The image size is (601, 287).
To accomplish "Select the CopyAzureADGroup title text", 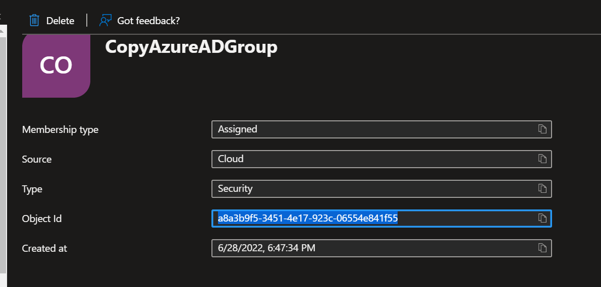I will point(191,47).
